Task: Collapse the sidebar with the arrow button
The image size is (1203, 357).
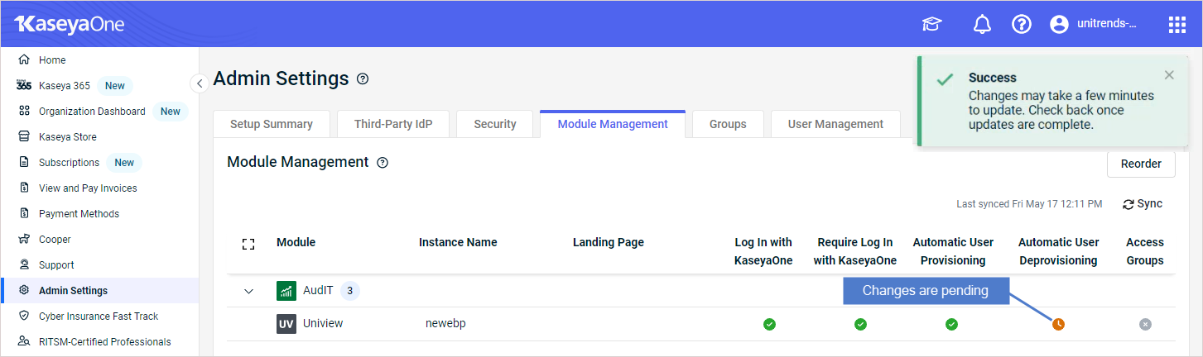Action: click(x=199, y=83)
